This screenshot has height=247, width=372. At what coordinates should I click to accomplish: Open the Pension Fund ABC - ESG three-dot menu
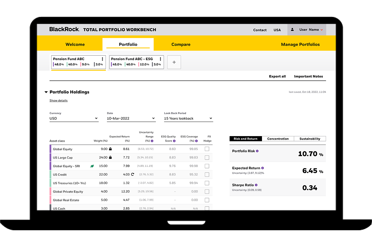160,59
